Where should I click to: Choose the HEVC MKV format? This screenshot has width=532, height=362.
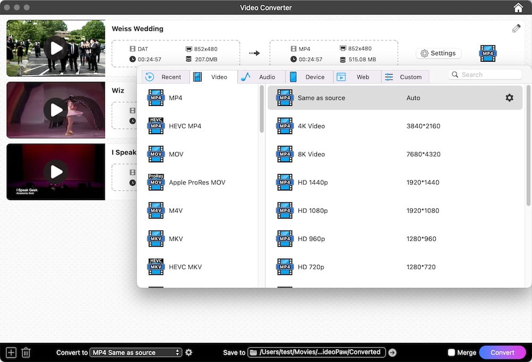pyautogui.click(x=181, y=267)
